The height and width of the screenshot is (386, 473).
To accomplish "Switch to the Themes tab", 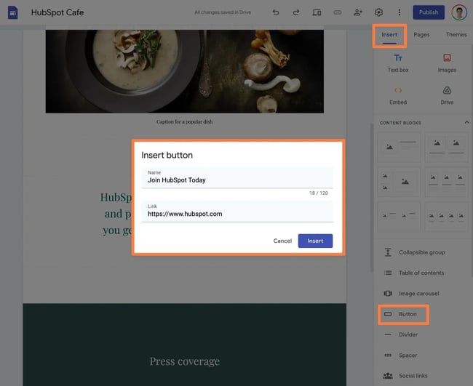I will tap(456, 35).
